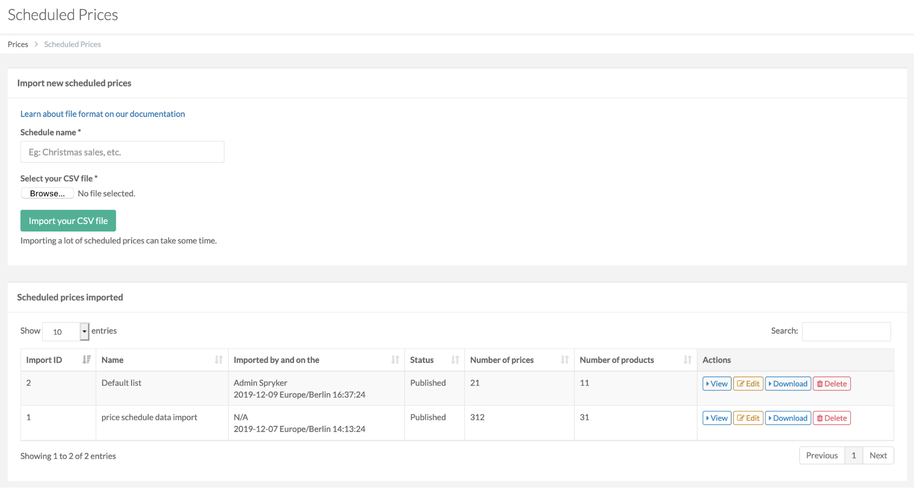
Task: Click the Schedule name input field
Action: (x=122, y=152)
